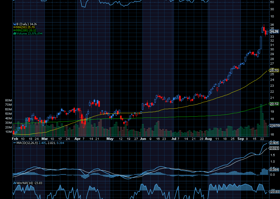
Task: Click the 32 price axis label
Action: pyautogui.click(x=272, y=41)
